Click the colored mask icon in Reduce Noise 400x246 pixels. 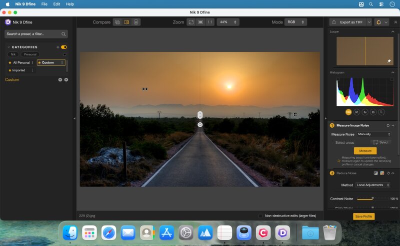pos(382,173)
